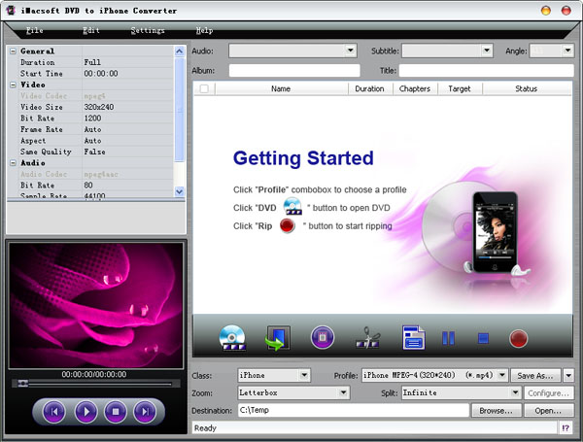This screenshot has height=442, width=583.
Task: Click the Destination path field
Action: click(354, 410)
